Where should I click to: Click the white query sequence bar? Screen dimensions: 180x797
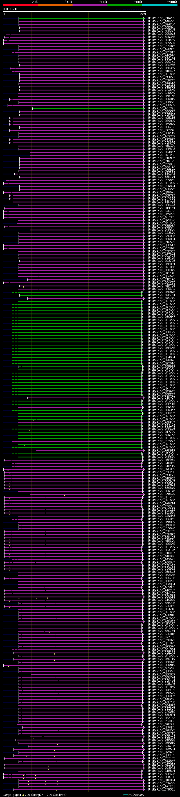click(x=74, y=12)
